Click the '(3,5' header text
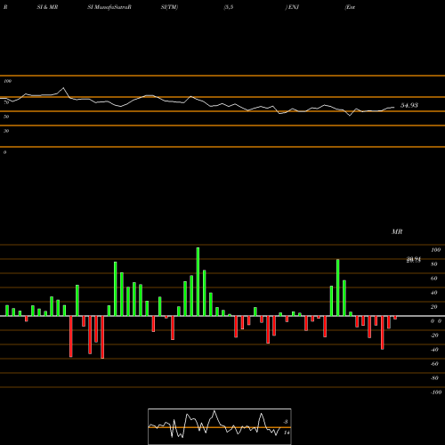 [x=229, y=7]
